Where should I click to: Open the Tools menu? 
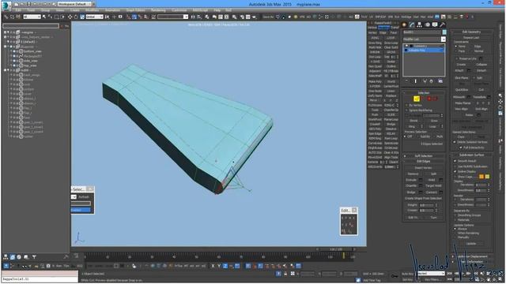click(32, 10)
